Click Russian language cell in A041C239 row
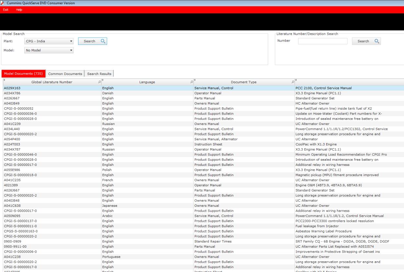Viewport: 404px width, 272px height. [x=108, y=124]
